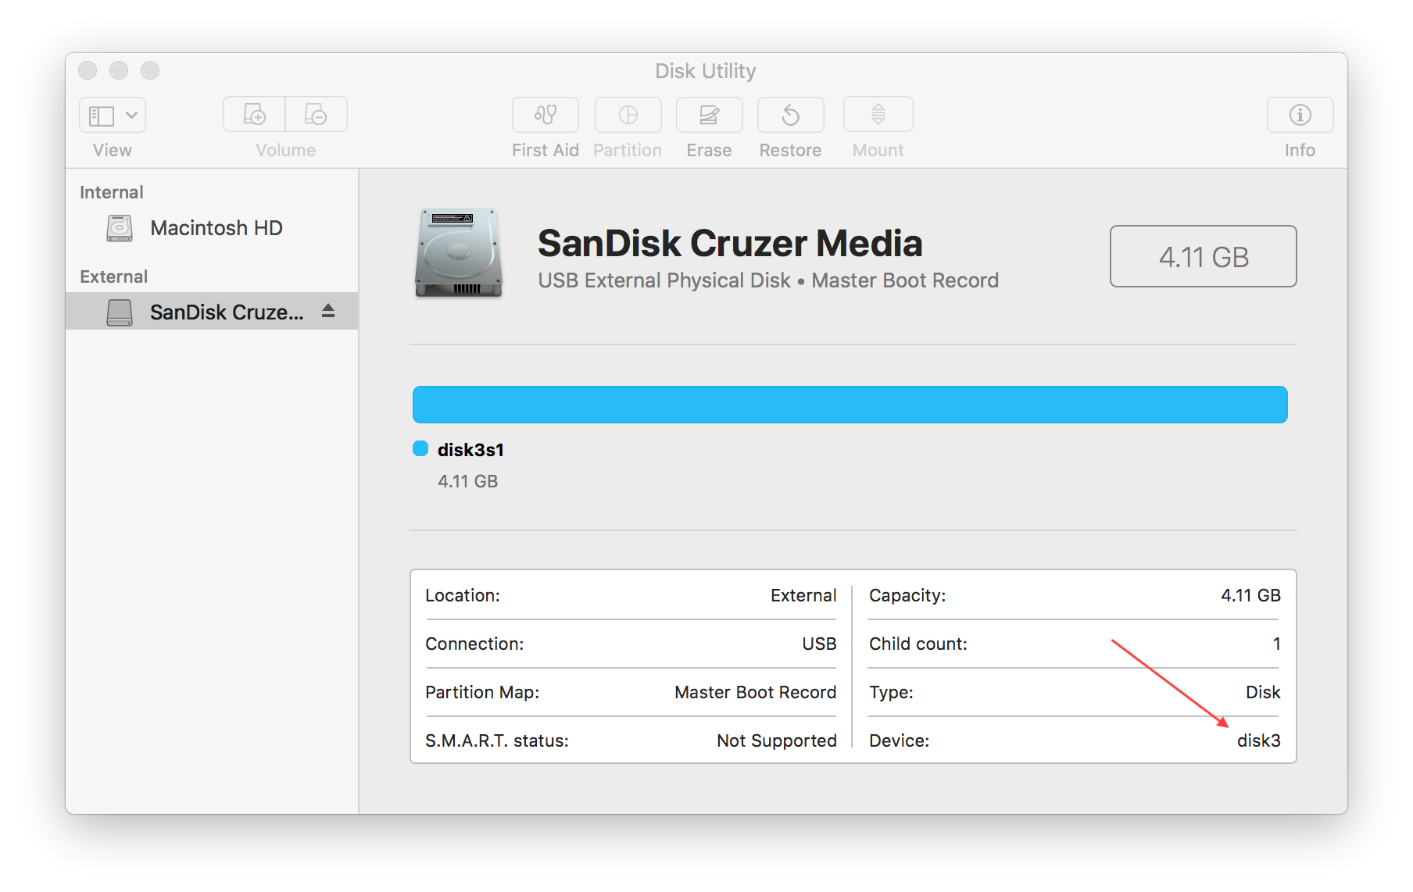This screenshot has width=1413, height=892.
Task: Close the Disk Utility window
Action: pos(88,70)
